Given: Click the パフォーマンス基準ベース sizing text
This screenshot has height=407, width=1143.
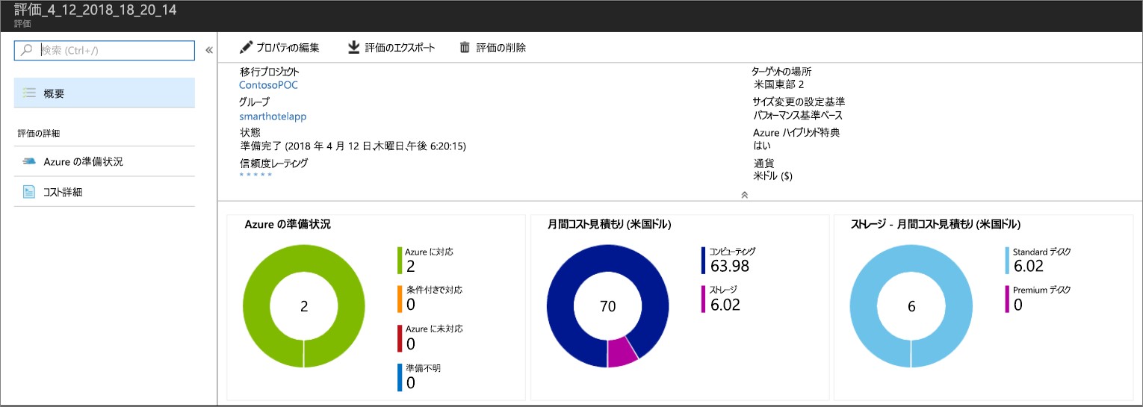Looking at the screenshot, I should [x=798, y=116].
